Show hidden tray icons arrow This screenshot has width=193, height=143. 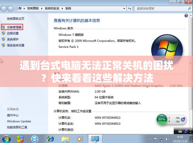(150, 139)
